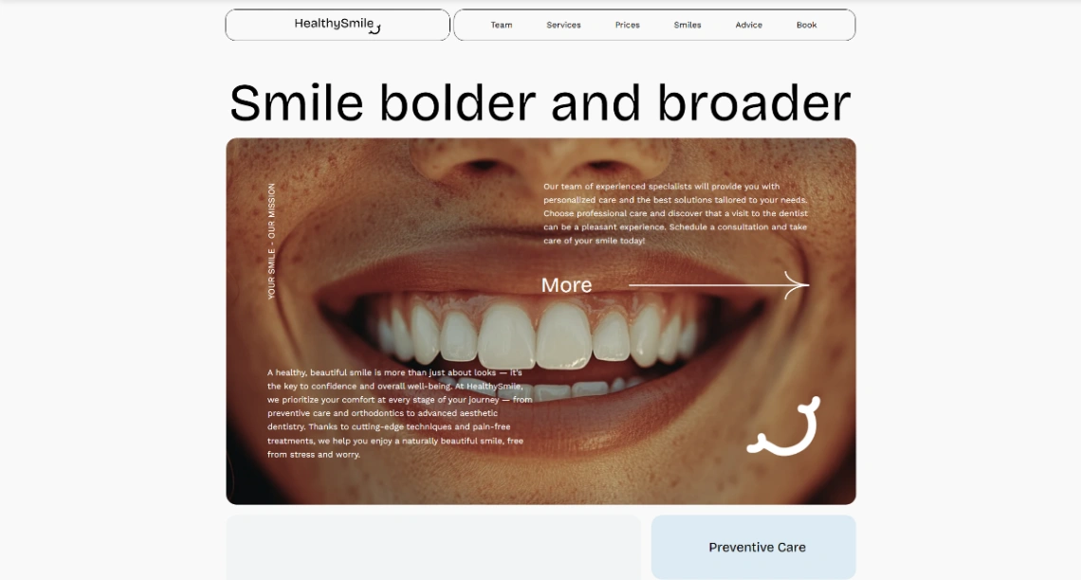The image size is (1081, 580).
Task: Click the HealthySmile logo in header
Action: pyautogui.click(x=338, y=24)
